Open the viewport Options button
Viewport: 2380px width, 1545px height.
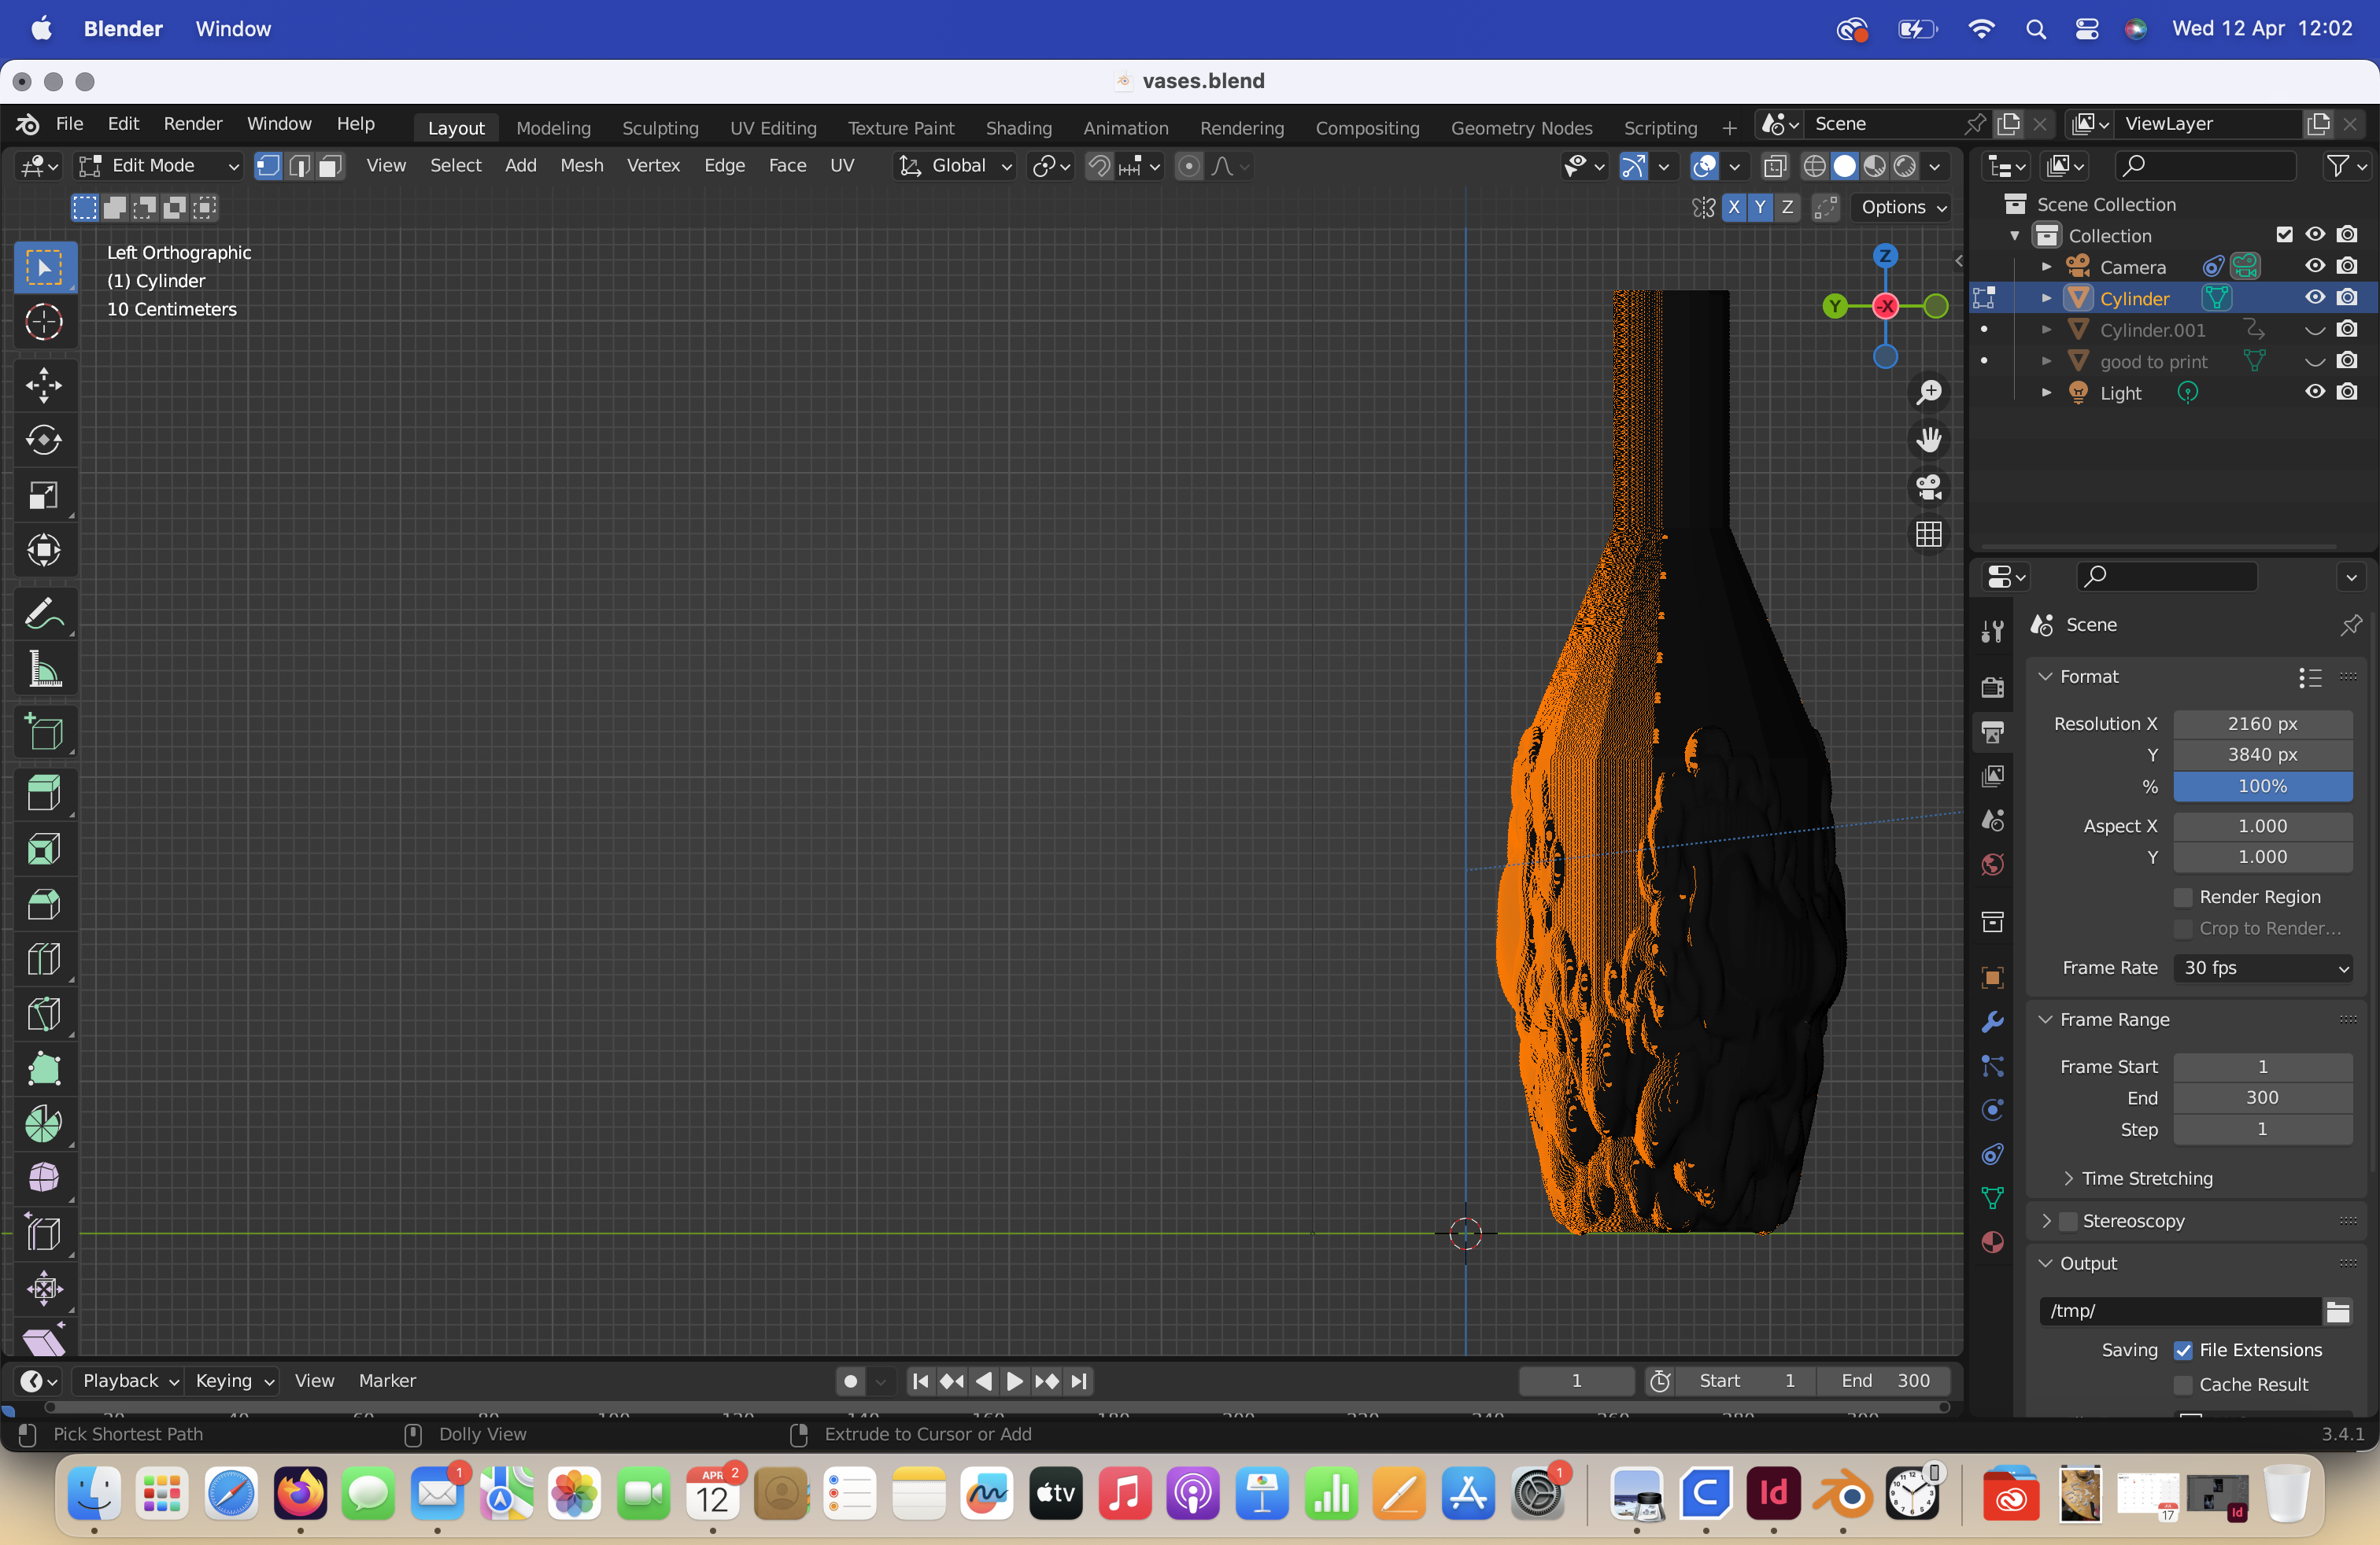tap(1902, 207)
